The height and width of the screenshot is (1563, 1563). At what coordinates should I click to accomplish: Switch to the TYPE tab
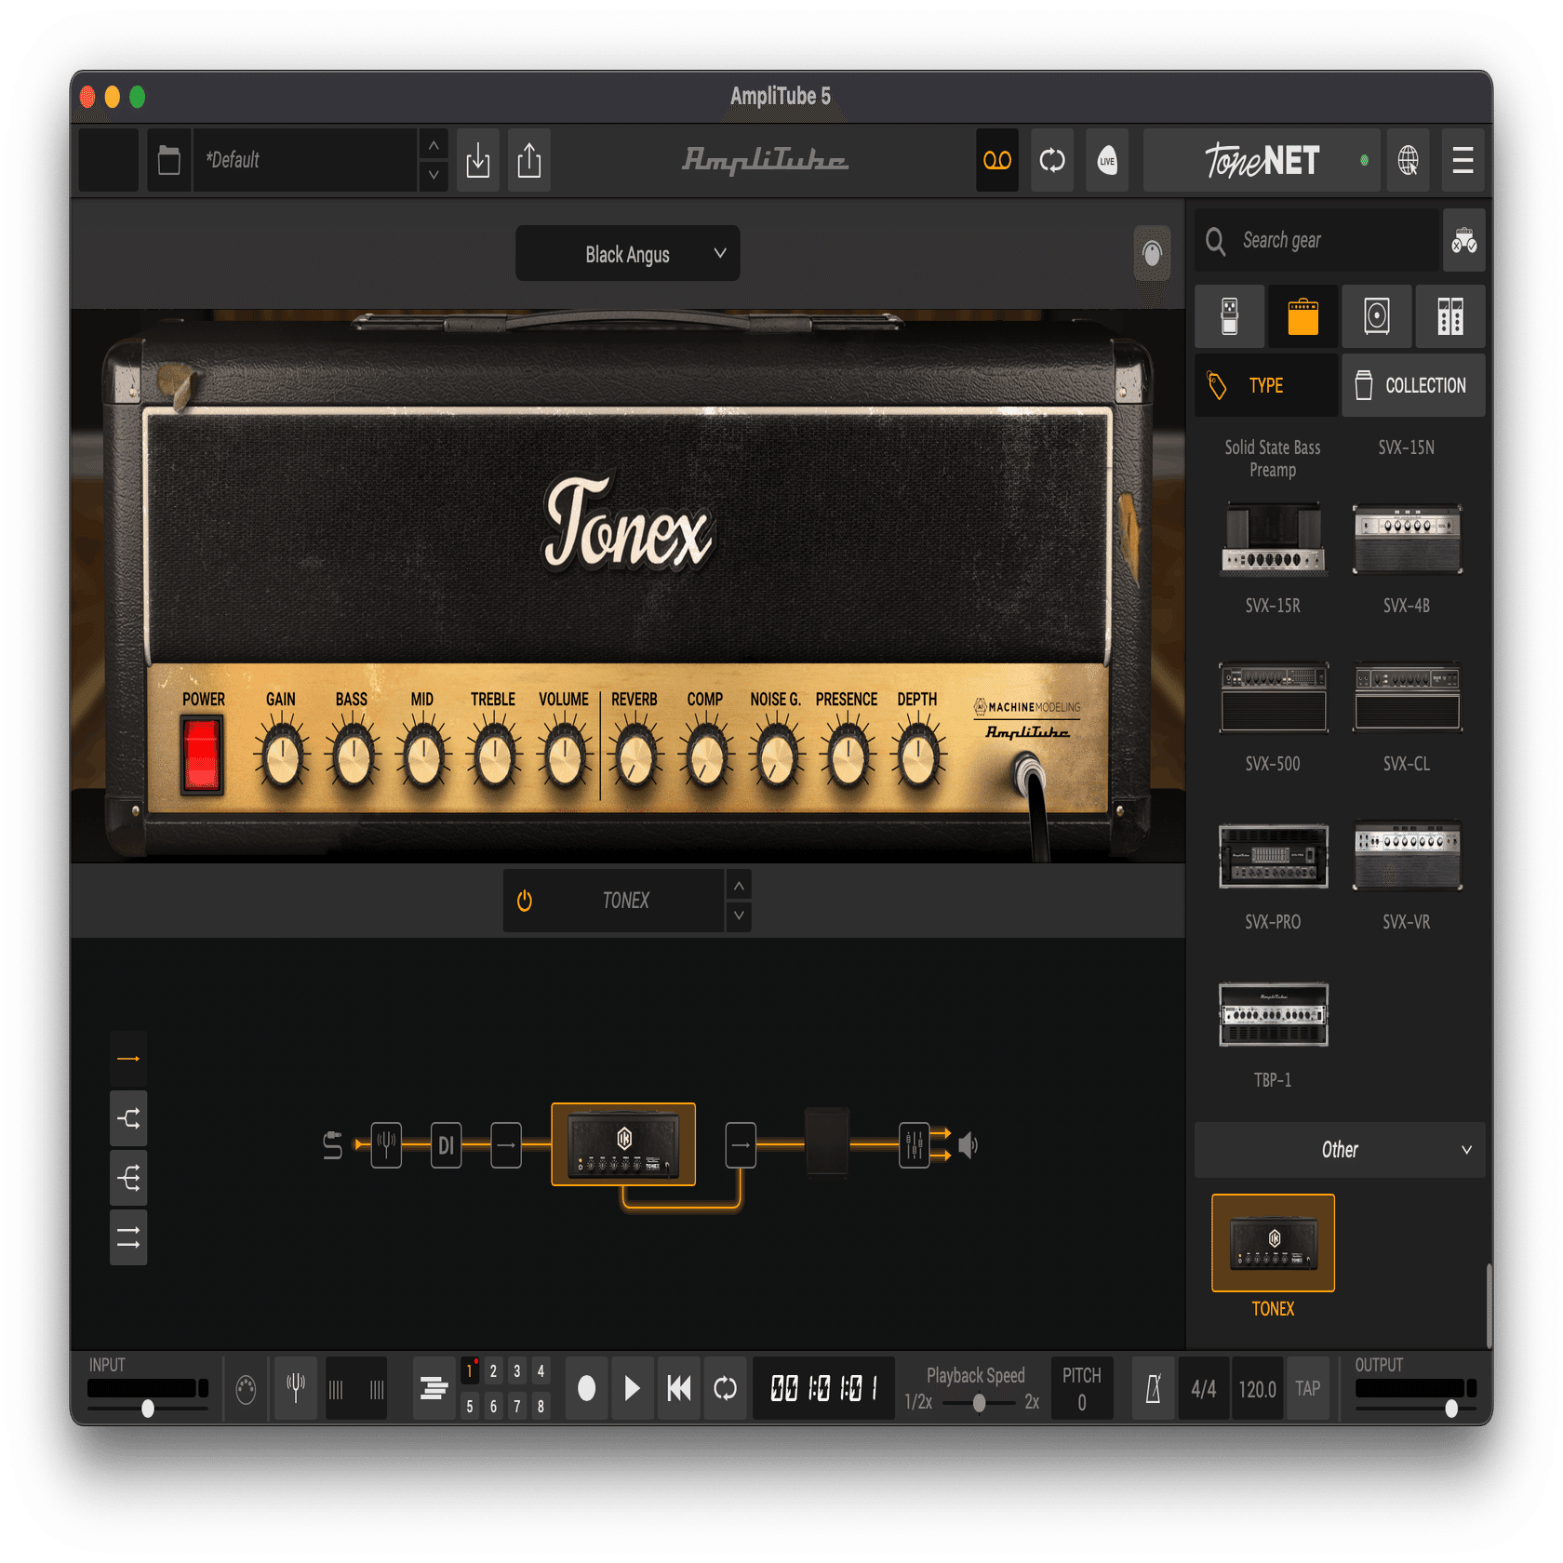(1265, 384)
